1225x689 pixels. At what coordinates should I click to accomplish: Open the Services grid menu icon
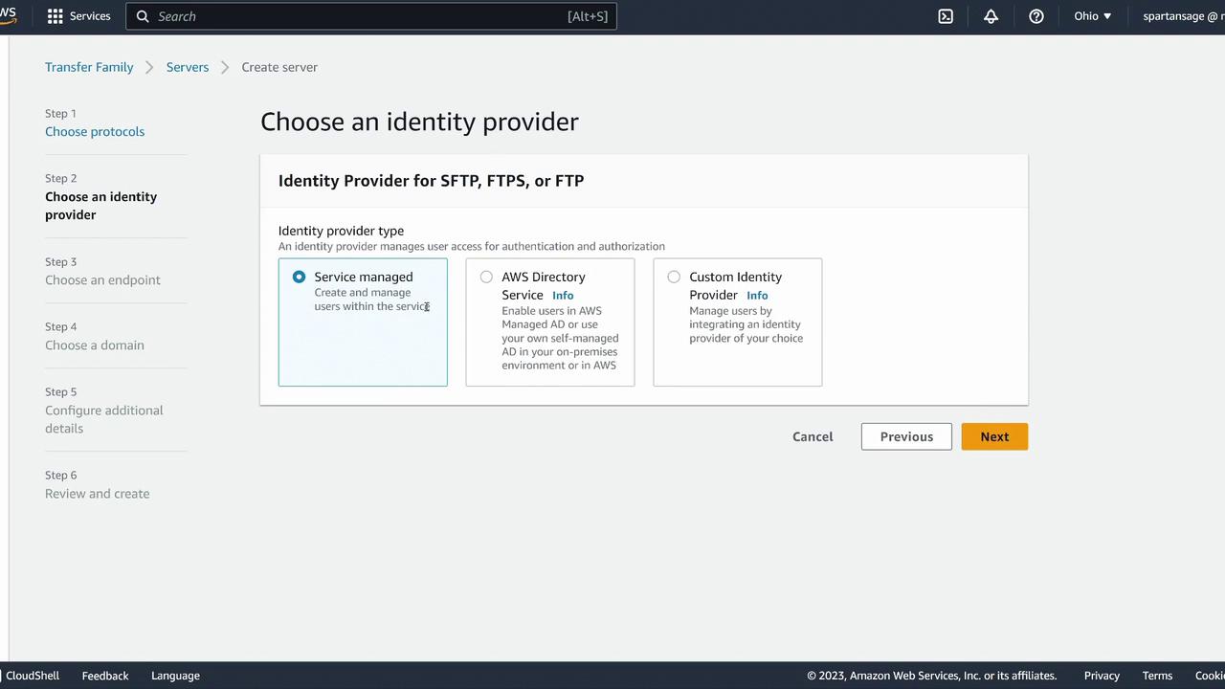(56, 16)
